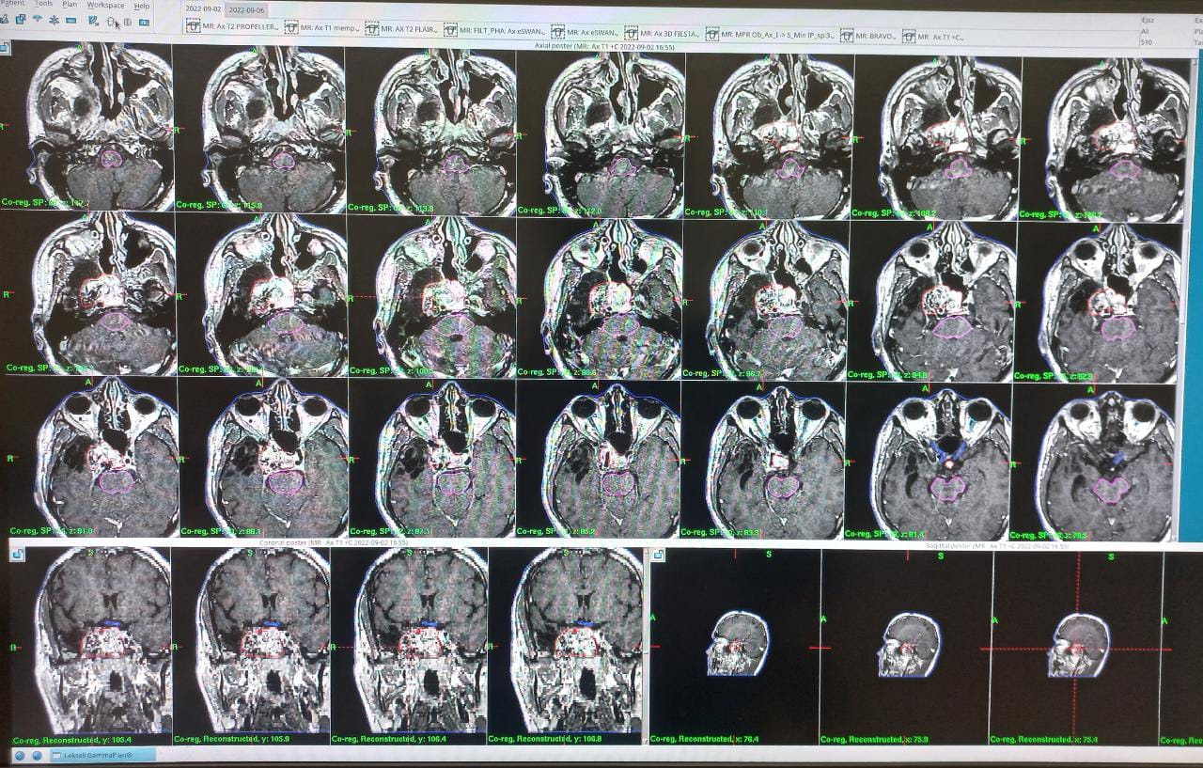
Task: Select the sagittal slice labeled x: 75.9
Action: (905, 647)
